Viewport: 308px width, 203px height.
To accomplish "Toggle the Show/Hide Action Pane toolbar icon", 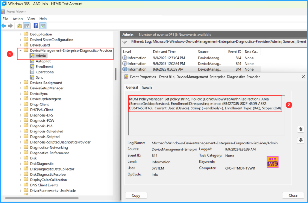I will click(43, 26).
